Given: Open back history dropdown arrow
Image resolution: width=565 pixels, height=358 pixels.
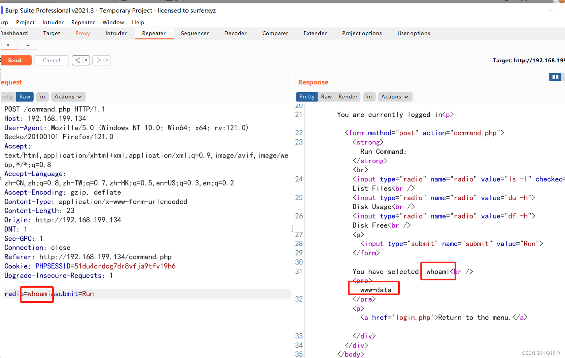Looking at the screenshot, I should pos(86,60).
